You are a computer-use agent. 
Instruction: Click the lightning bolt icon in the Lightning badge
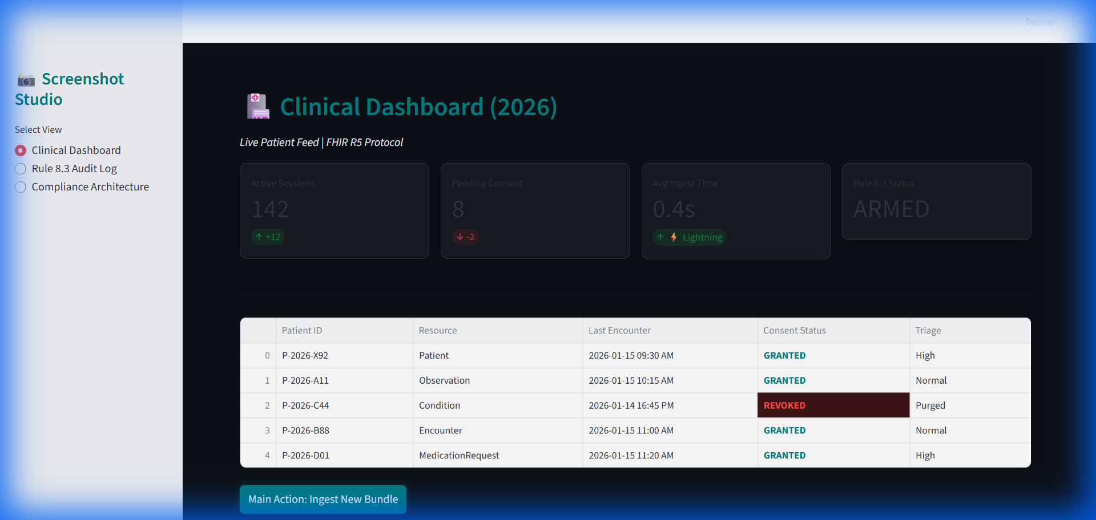[x=674, y=237]
